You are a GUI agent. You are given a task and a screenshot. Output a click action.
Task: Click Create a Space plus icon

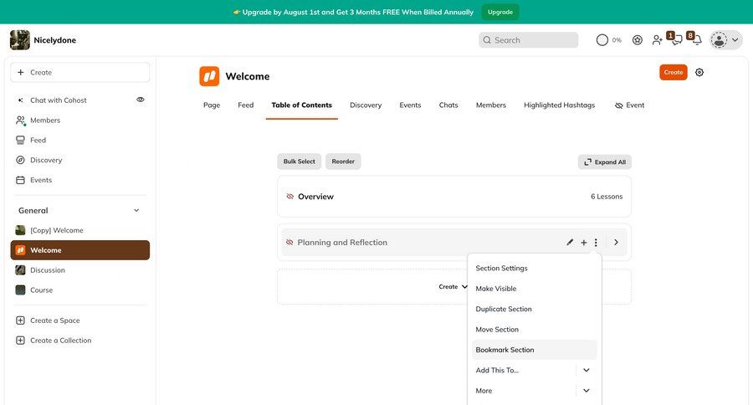[x=20, y=320]
